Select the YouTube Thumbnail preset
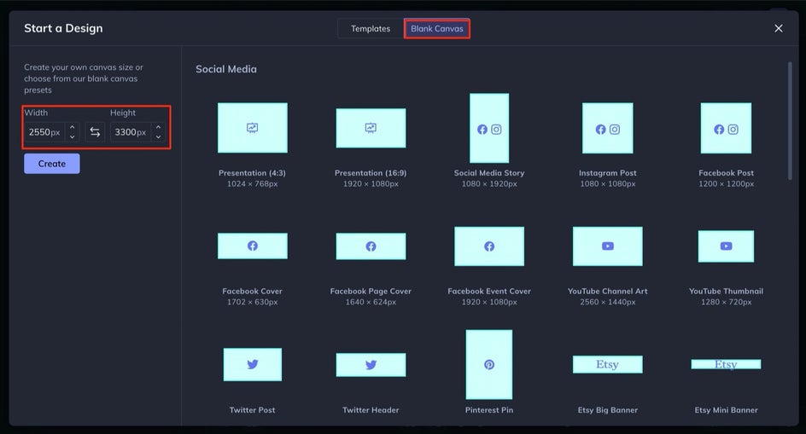This screenshot has height=434, width=806. 726,246
